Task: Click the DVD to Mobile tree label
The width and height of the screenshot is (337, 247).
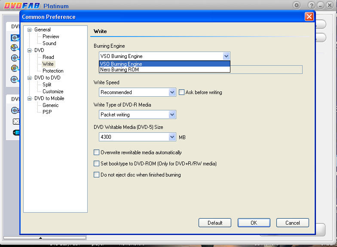Action: 49,98
